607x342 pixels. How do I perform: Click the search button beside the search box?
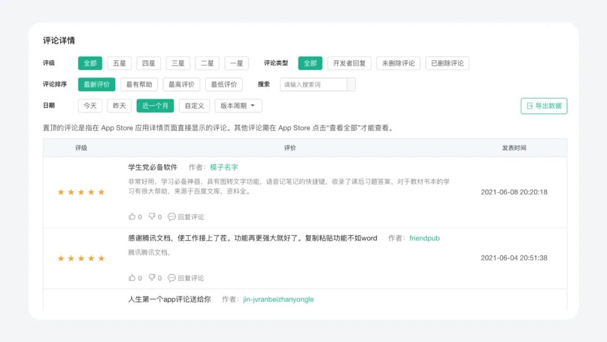click(351, 84)
